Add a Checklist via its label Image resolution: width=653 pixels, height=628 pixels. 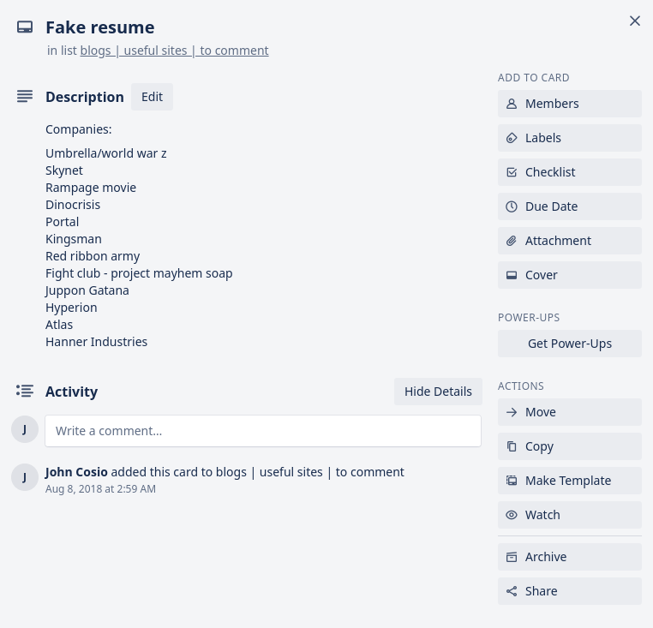point(550,172)
